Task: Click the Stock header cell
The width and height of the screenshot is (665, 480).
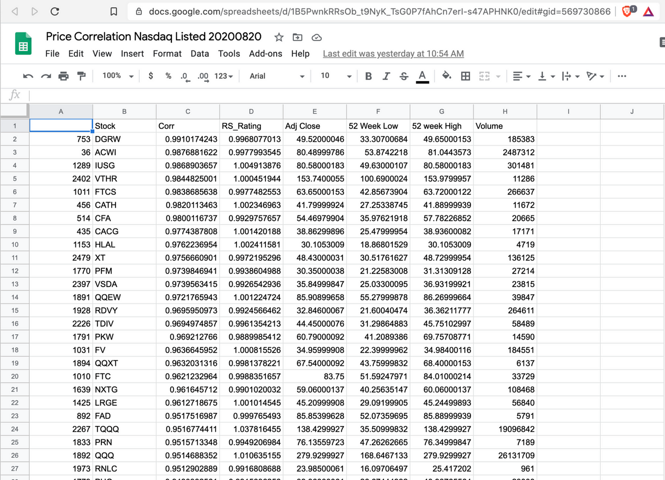Action: (x=124, y=126)
